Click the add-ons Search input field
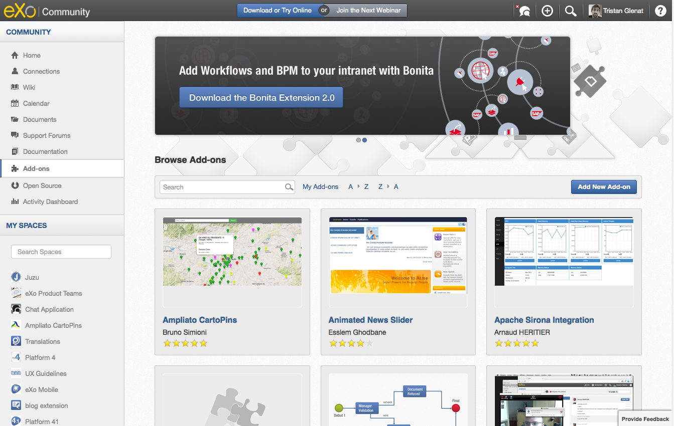This screenshot has height=426, width=674. pos(227,187)
